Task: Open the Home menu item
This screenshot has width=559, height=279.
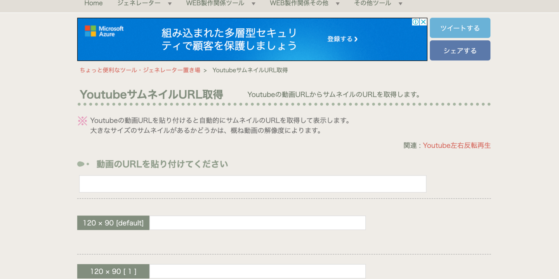Action: click(94, 3)
